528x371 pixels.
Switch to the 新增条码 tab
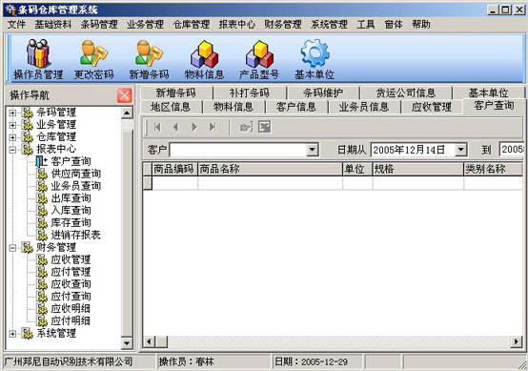coord(175,93)
